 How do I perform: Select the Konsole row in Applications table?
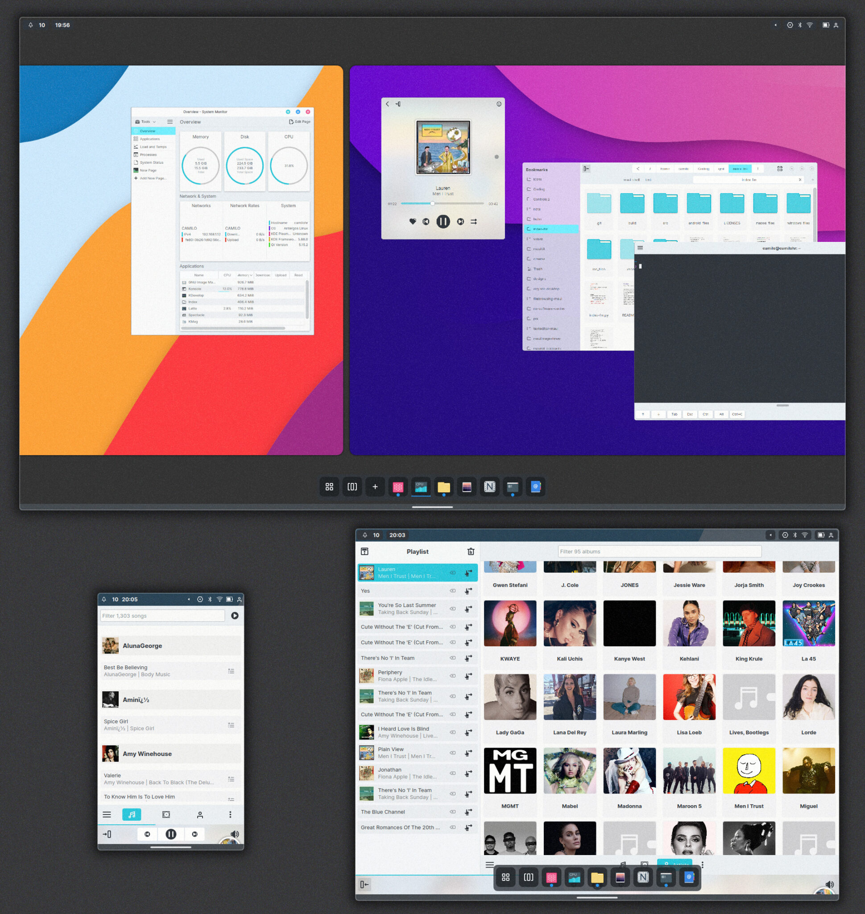click(243, 289)
